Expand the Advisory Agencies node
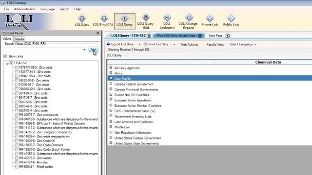The height and width of the screenshot is (175, 312). pyautogui.click(x=111, y=68)
